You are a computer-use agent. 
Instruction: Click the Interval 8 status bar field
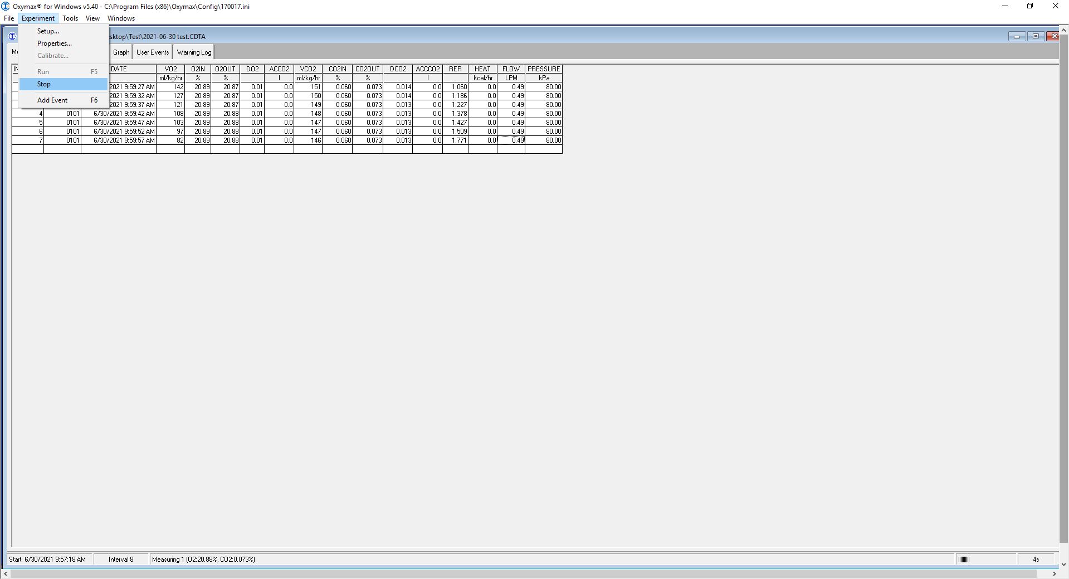(x=121, y=559)
